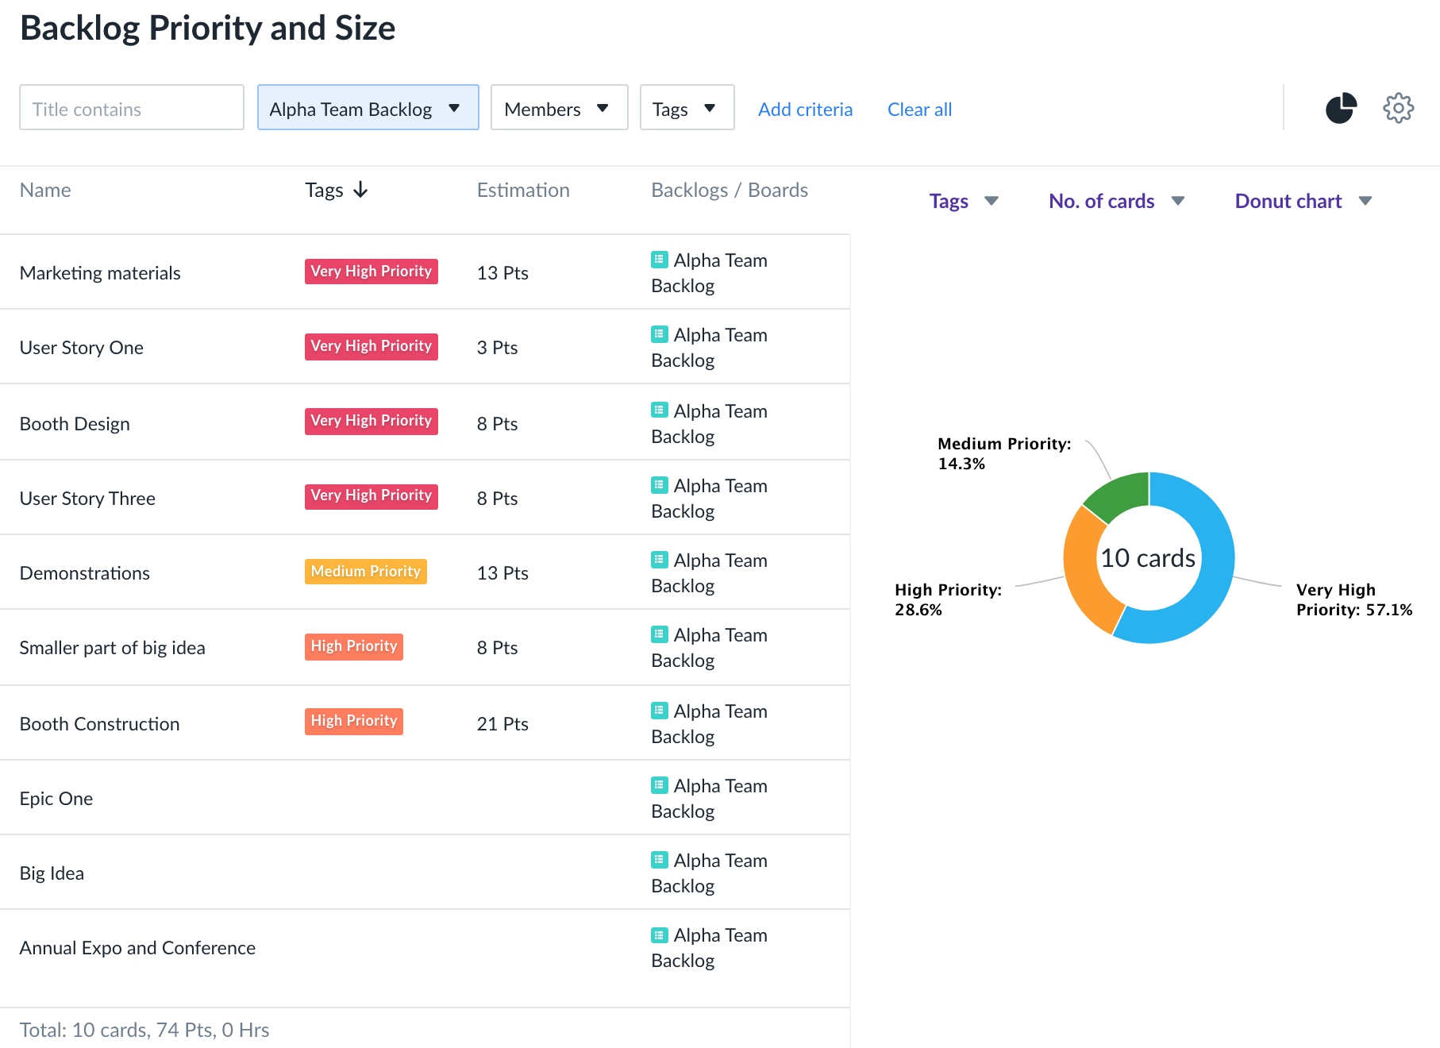The height and width of the screenshot is (1048, 1440).
Task: Toggle the pie chart view icon
Action: point(1341,109)
